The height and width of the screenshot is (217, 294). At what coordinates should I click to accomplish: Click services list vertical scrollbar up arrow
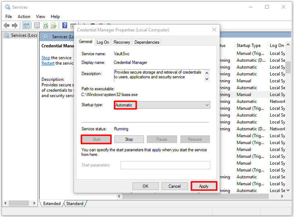288,45
